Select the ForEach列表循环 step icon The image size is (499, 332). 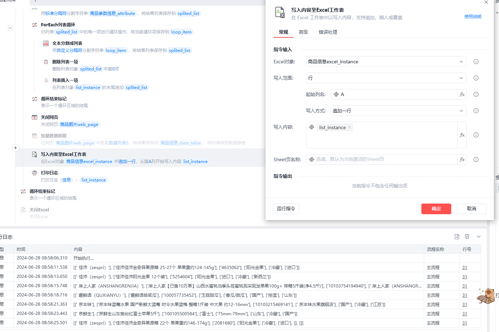35,25
